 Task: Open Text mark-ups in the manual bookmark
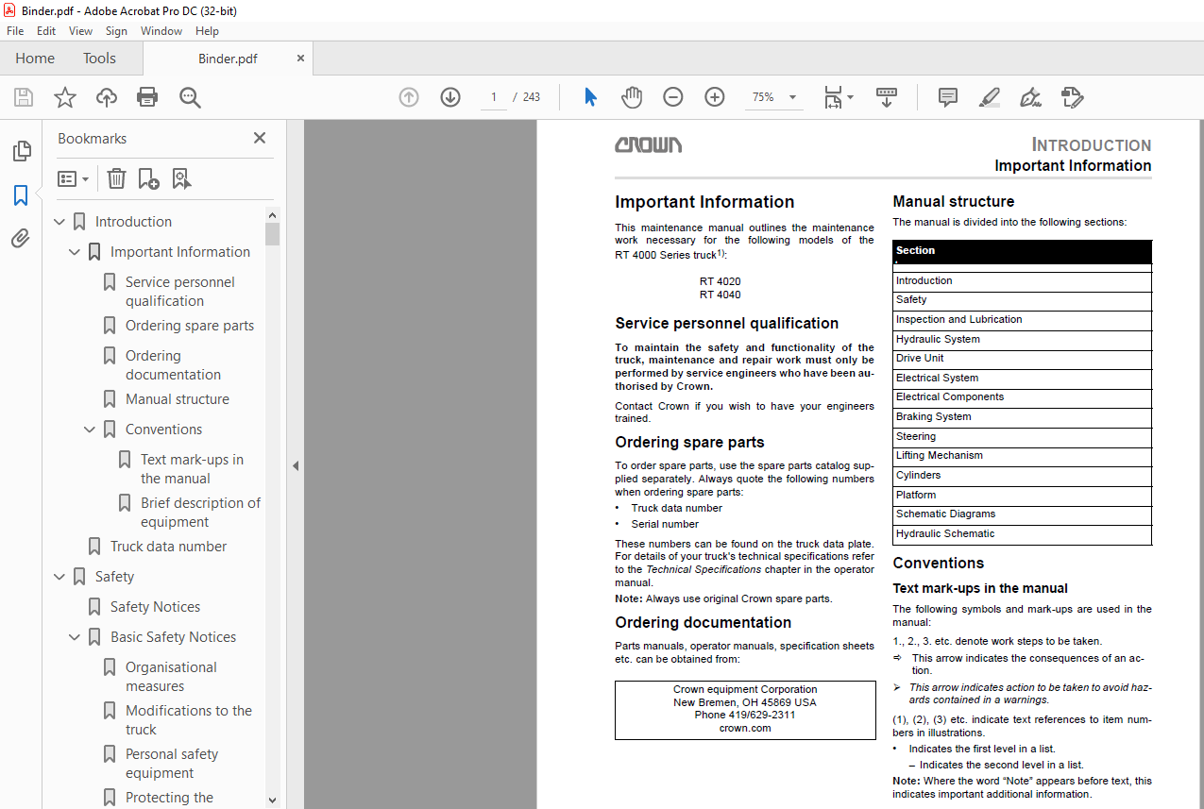click(192, 469)
